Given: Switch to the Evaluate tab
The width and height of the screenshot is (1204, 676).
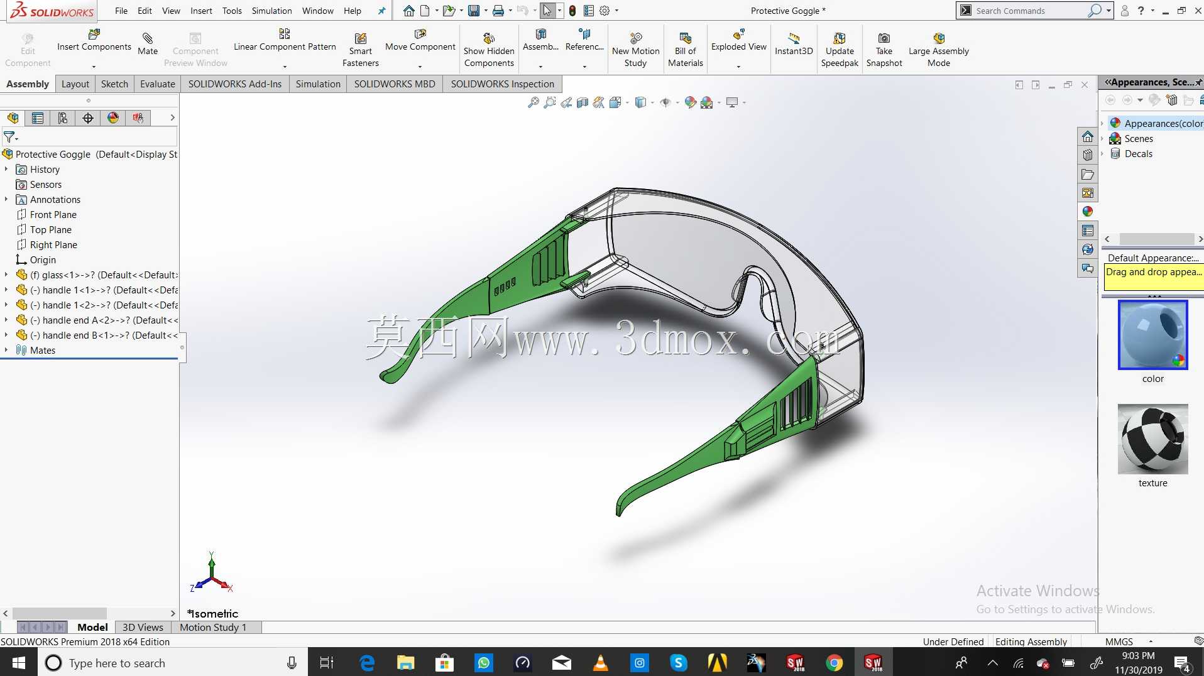Looking at the screenshot, I should (x=158, y=84).
